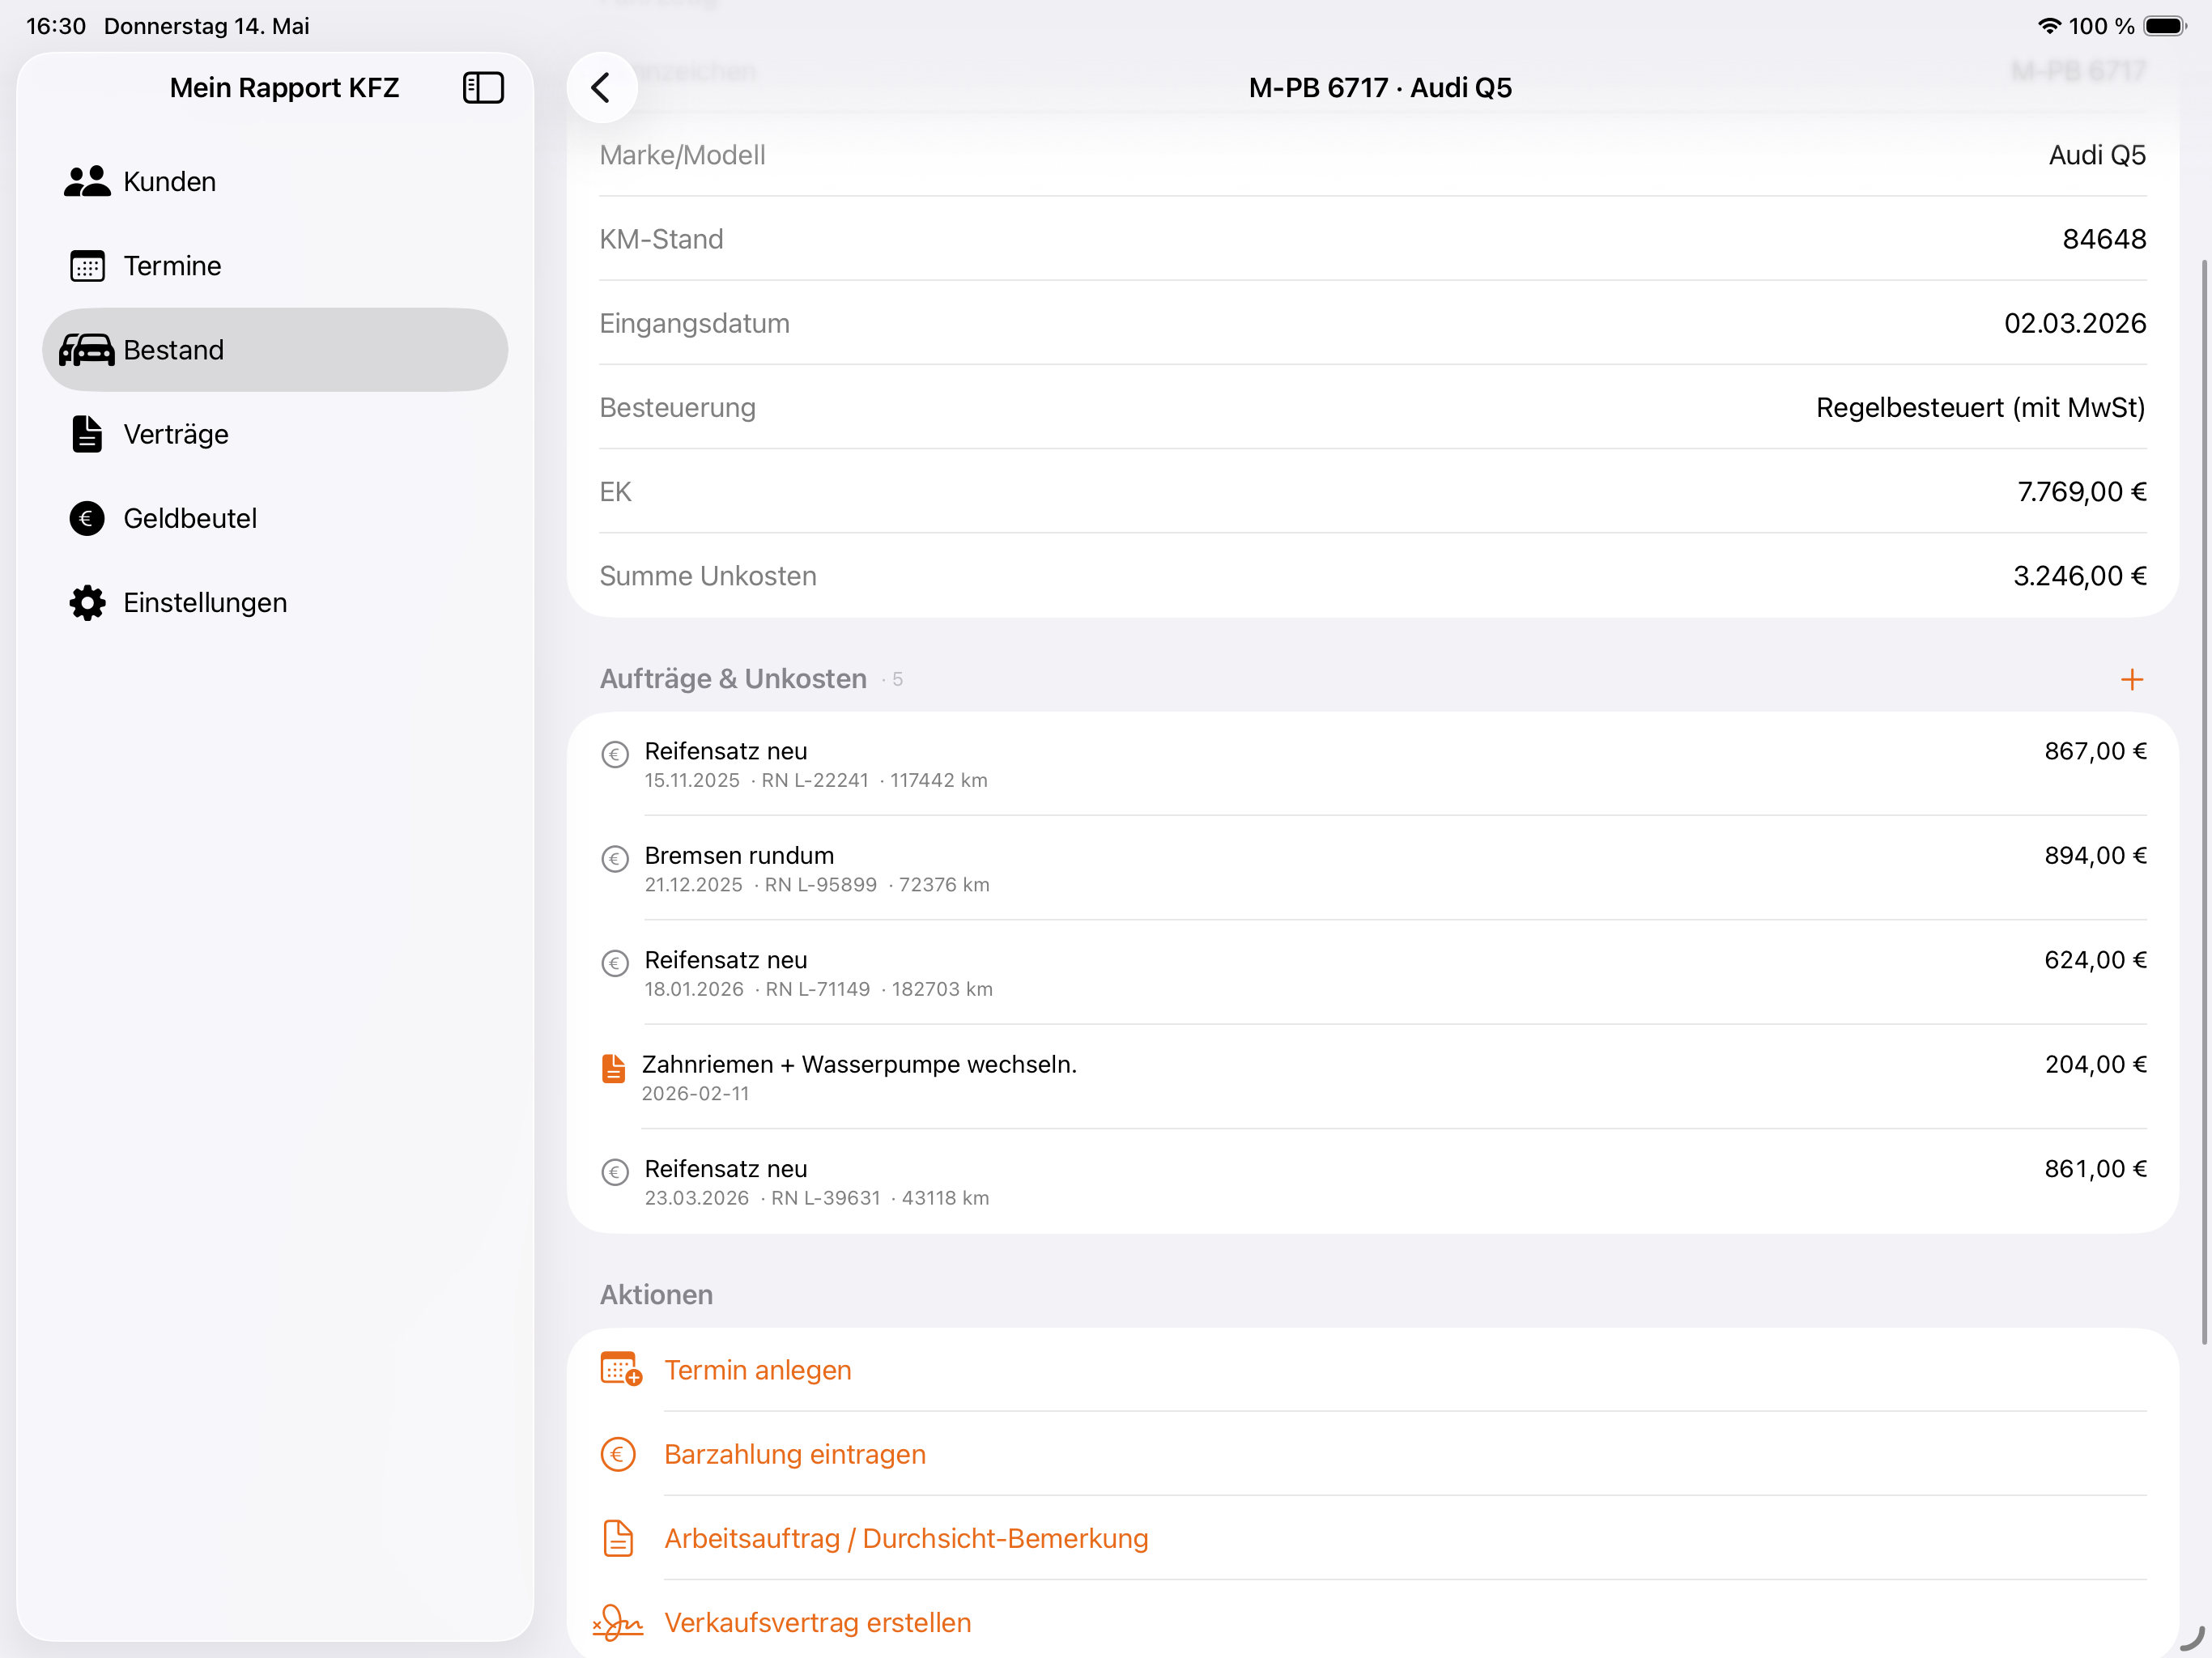Open Bremsen rundum entry

point(1372,868)
